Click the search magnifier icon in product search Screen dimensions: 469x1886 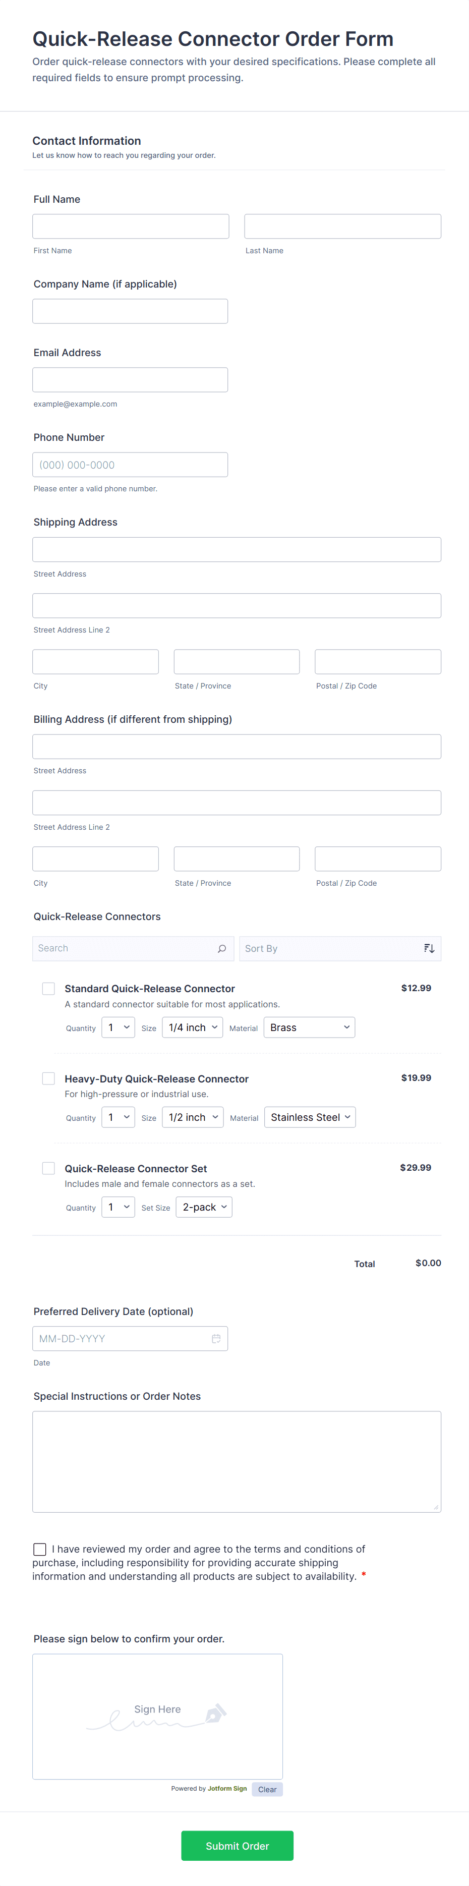(222, 948)
